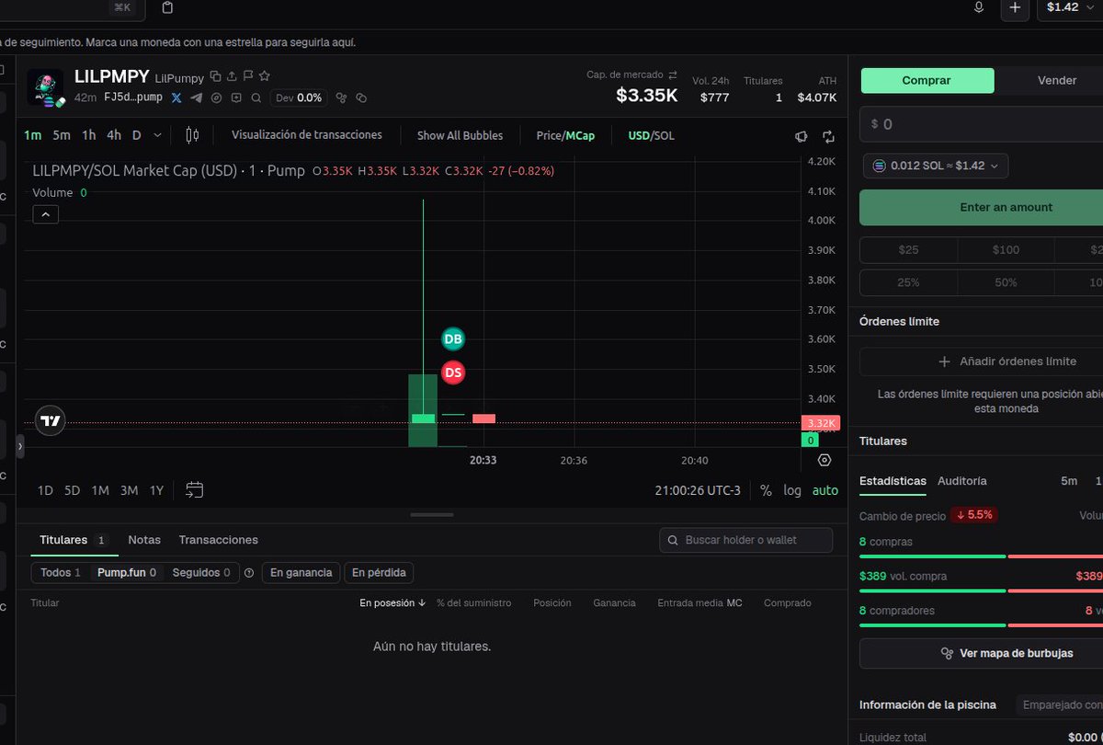
Task: Click the TradingView logo on chart
Action: [51, 421]
